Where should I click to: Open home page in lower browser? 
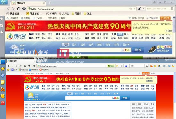pos(25,66)
